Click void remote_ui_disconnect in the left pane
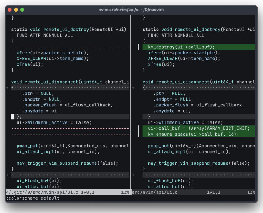Image resolution: width=263 pixels, height=213 pixels. (x=45, y=82)
